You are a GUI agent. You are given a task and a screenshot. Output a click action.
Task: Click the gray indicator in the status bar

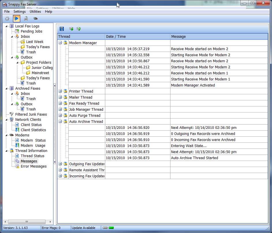click(x=105, y=228)
